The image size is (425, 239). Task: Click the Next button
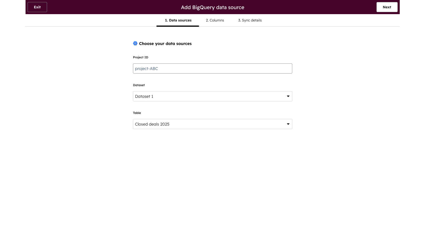click(387, 7)
